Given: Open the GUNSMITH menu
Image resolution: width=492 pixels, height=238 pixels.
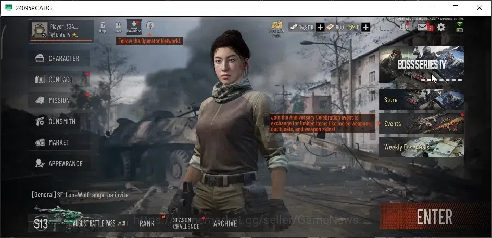Looking at the screenshot, I should coord(59,122).
